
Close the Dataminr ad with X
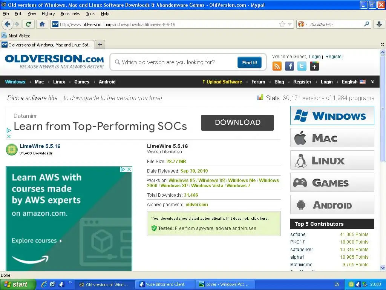pyautogui.click(x=9, y=136)
